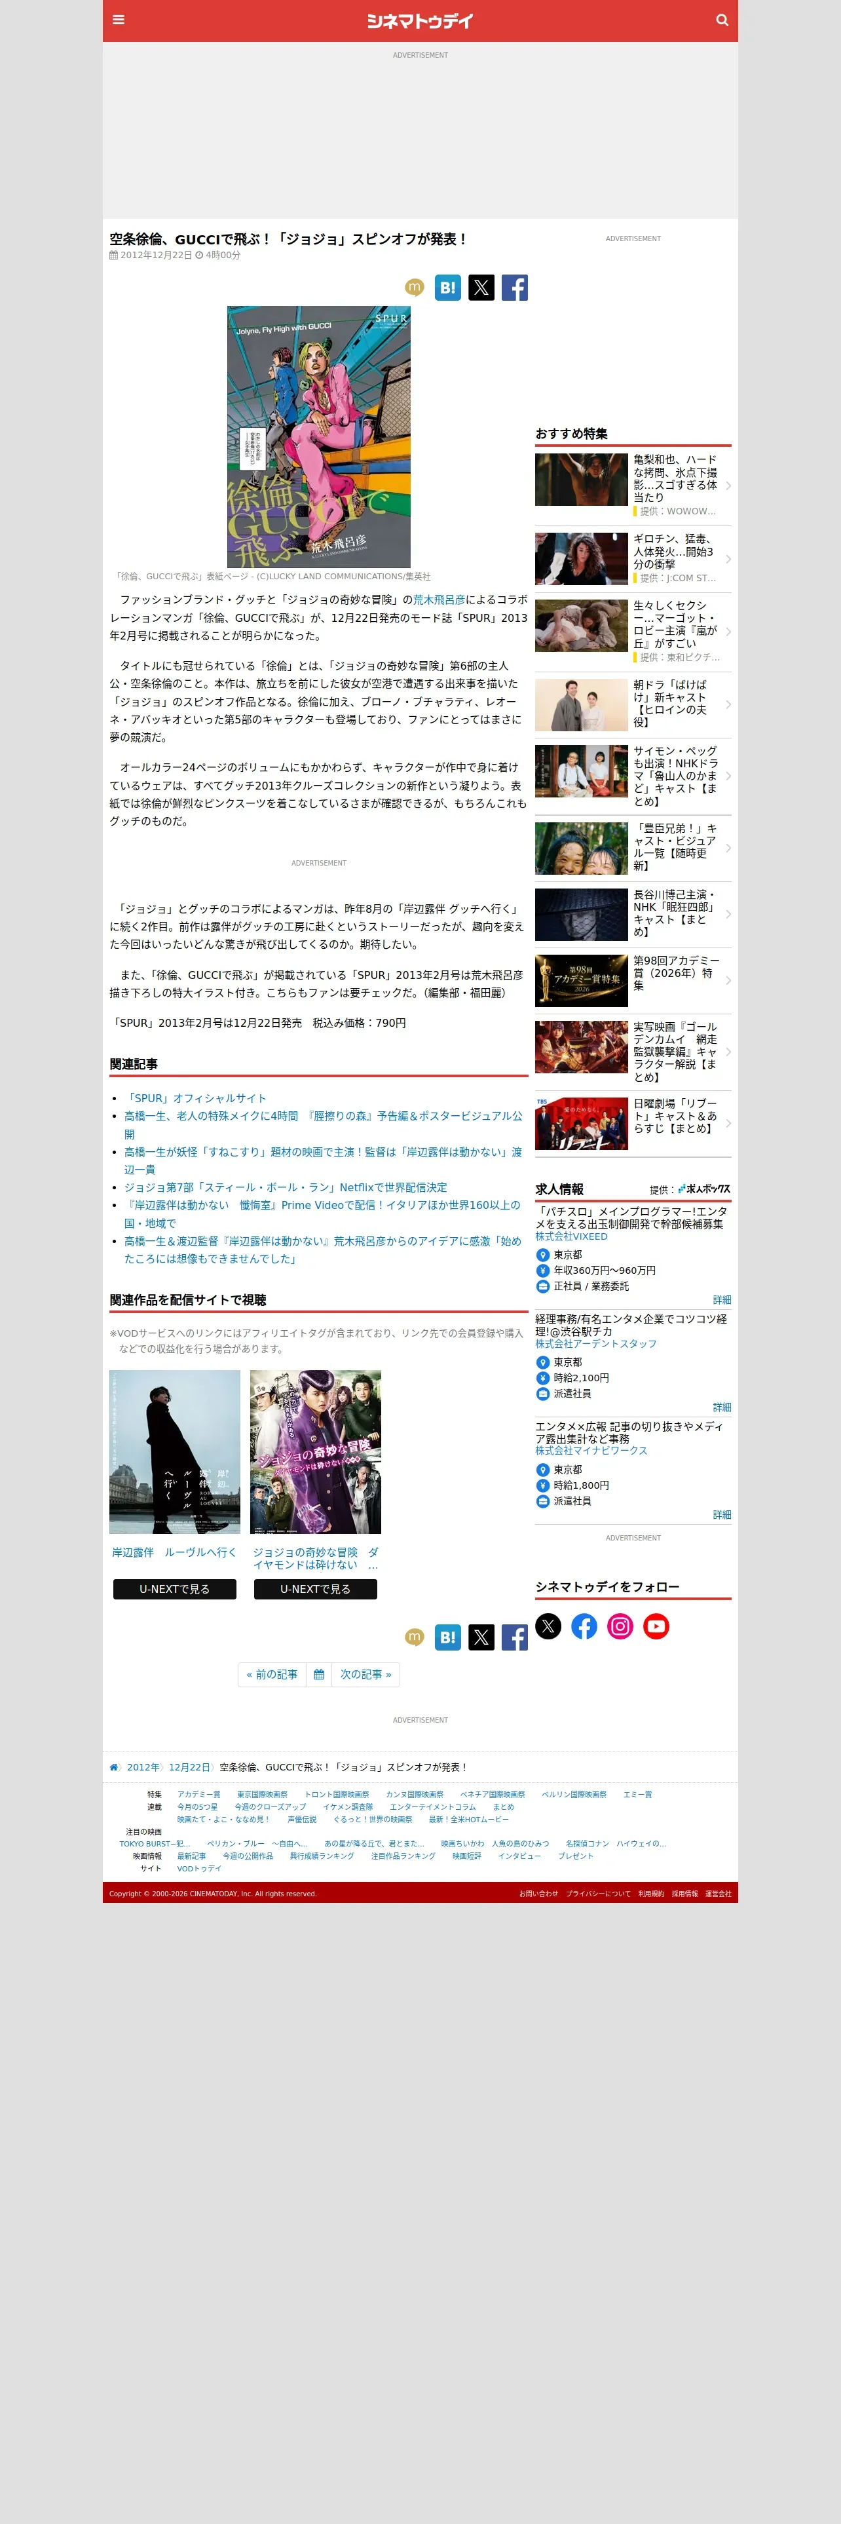Click the top round mixi share icon
The height and width of the screenshot is (2524, 841).
coord(414,287)
